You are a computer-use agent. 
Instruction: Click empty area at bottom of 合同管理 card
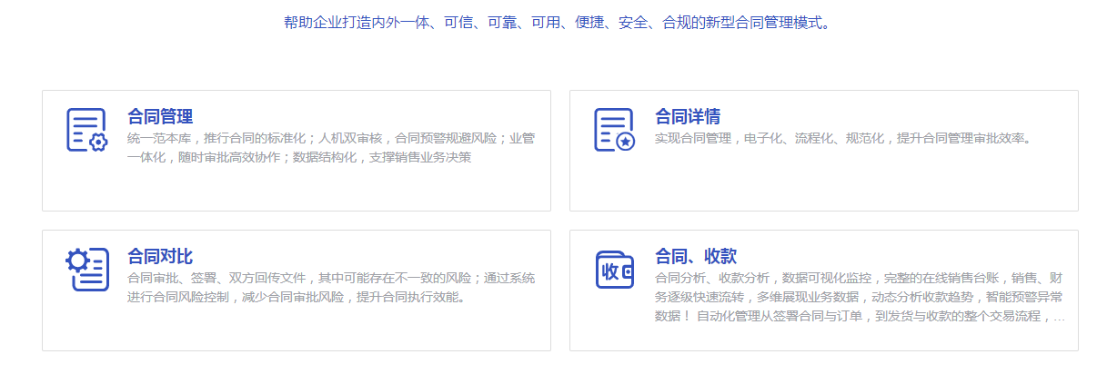(296, 191)
